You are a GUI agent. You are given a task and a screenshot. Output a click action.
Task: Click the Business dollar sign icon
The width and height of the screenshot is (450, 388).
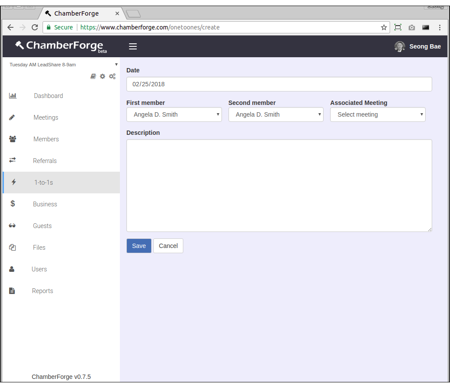coord(13,204)
